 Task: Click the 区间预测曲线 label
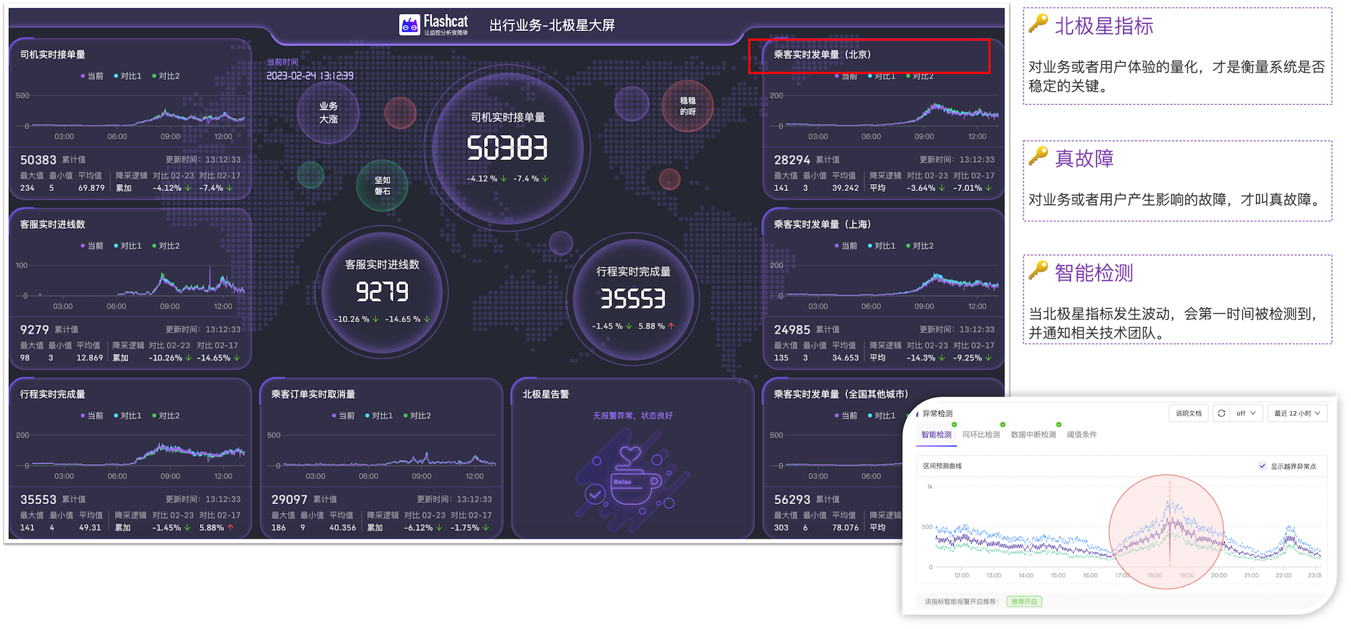942,466
